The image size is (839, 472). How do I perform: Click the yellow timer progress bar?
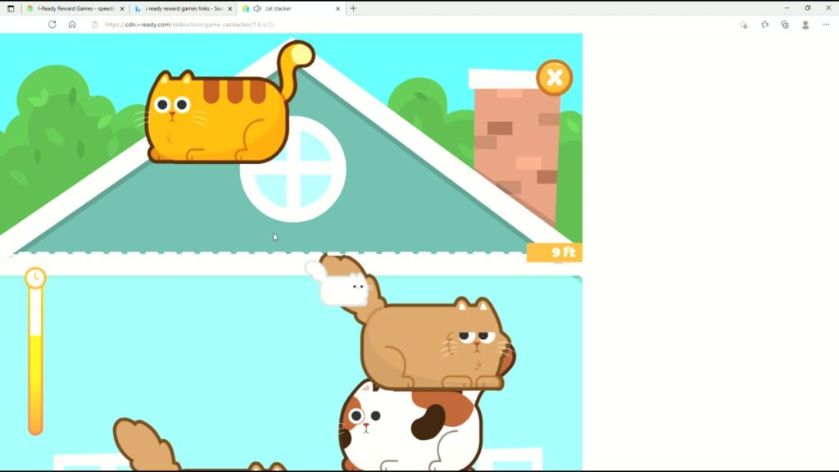(x=35, y=361)
